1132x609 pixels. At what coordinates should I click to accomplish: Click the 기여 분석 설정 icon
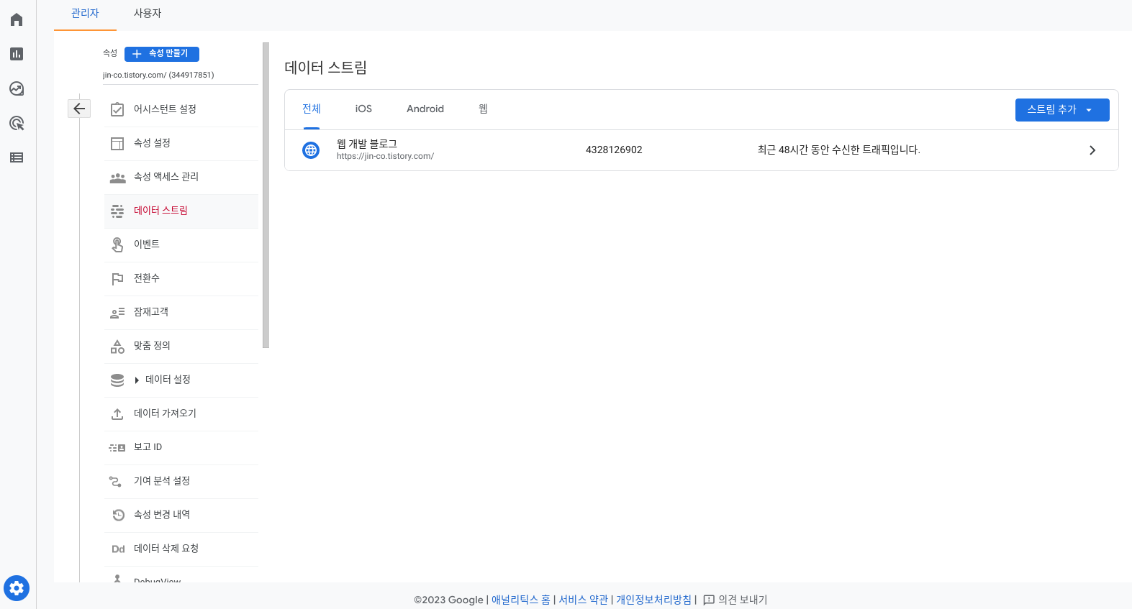(x=115, y=481)
